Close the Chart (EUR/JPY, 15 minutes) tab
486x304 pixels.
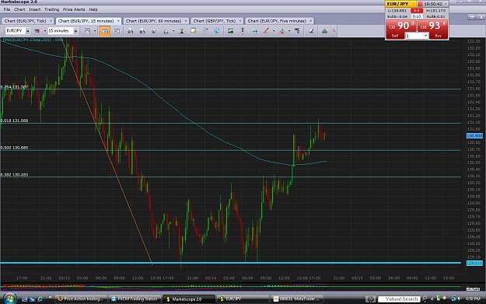click(x=118, y=21)
